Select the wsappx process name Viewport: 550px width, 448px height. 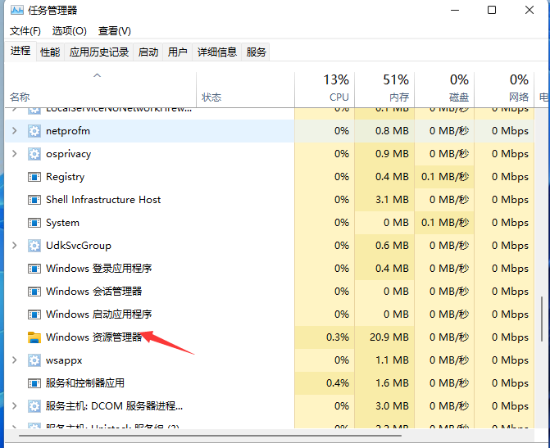click(64, 360)
